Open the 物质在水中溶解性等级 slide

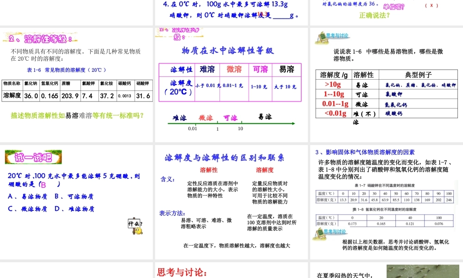tap(231, 85)
